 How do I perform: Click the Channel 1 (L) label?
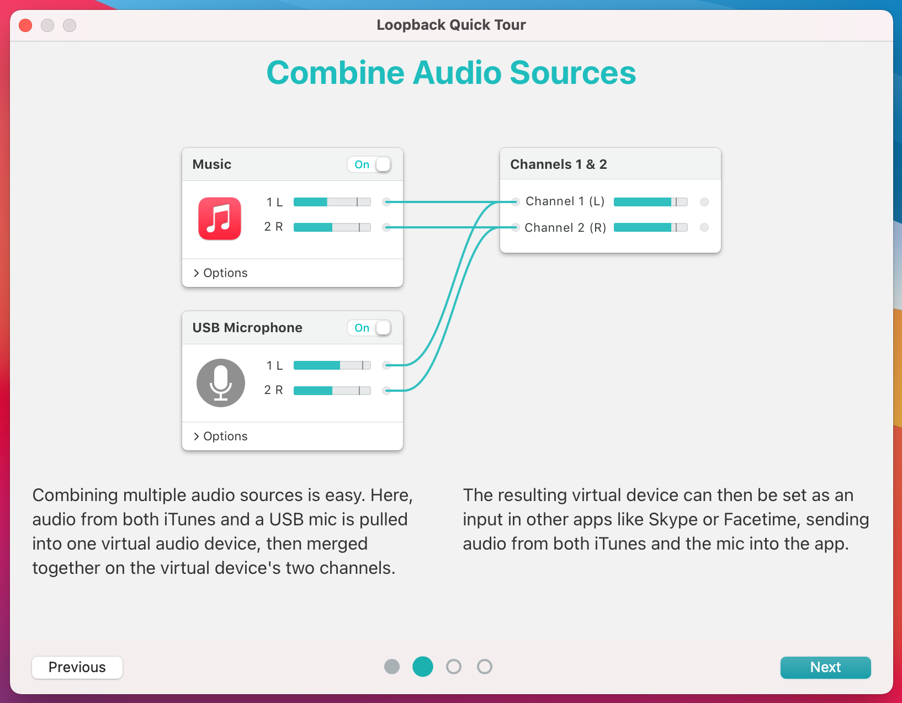click(565, 201)
